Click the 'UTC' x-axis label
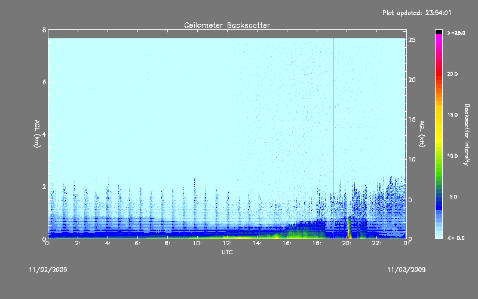The width and height of the screenshot is (478, 299). [227, 252]
